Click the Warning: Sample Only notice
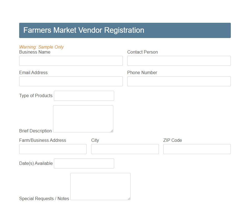This screenshot has height=219, width=250. pos(41,47)
